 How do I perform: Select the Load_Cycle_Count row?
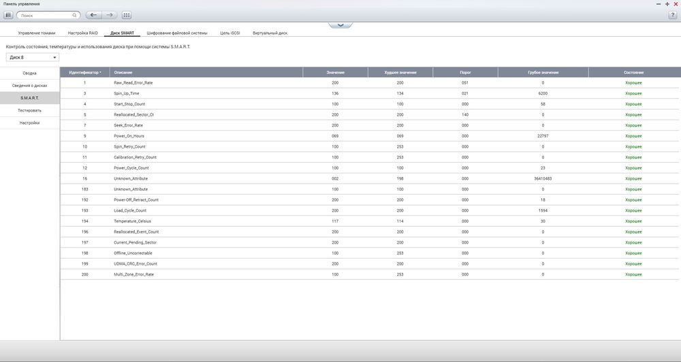(x=369, y=210)
